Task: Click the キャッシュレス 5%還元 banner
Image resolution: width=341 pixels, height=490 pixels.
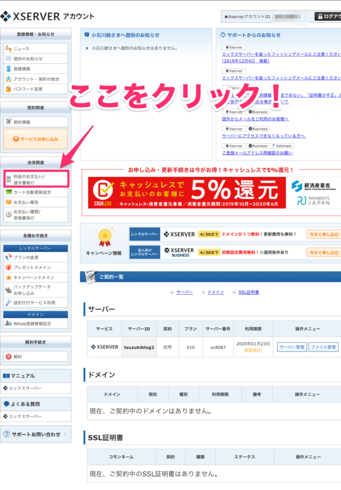Action: (x=187, y=192)
